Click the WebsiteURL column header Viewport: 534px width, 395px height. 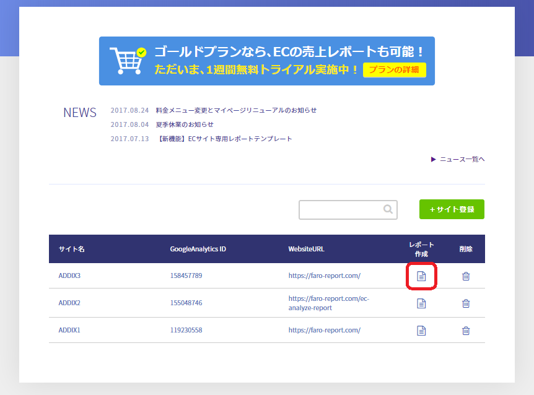[x=306, y=249]
